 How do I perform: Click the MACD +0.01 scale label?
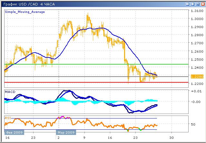[x=196, y=92]
